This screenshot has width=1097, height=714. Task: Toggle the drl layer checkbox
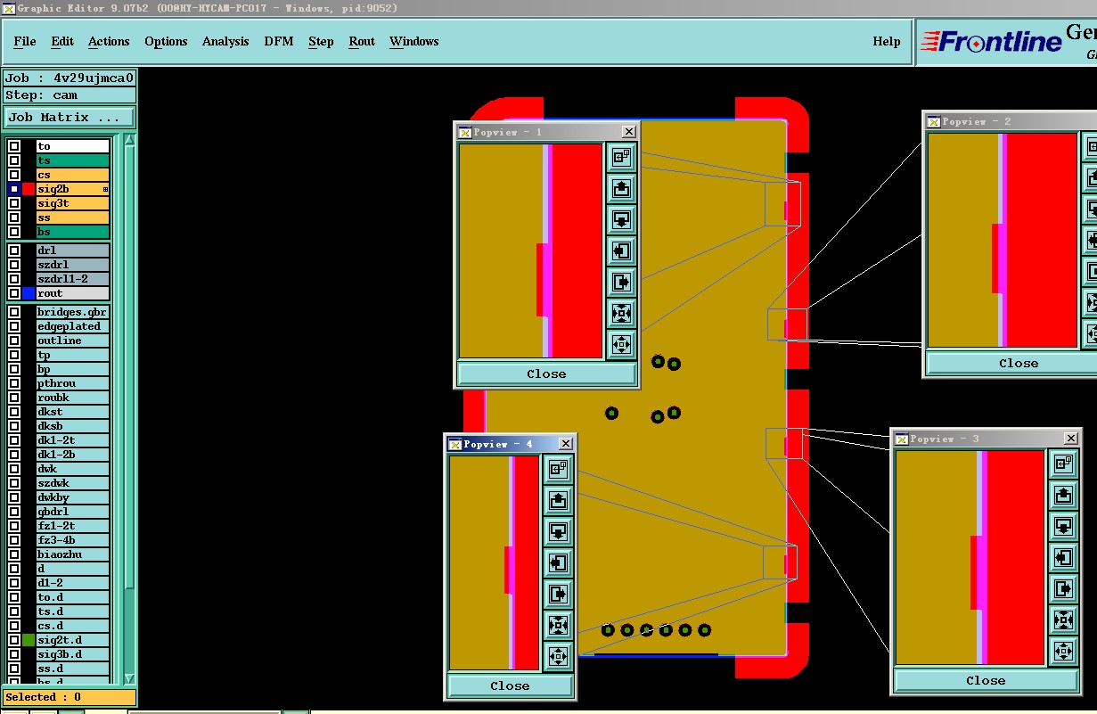point(14,250)
